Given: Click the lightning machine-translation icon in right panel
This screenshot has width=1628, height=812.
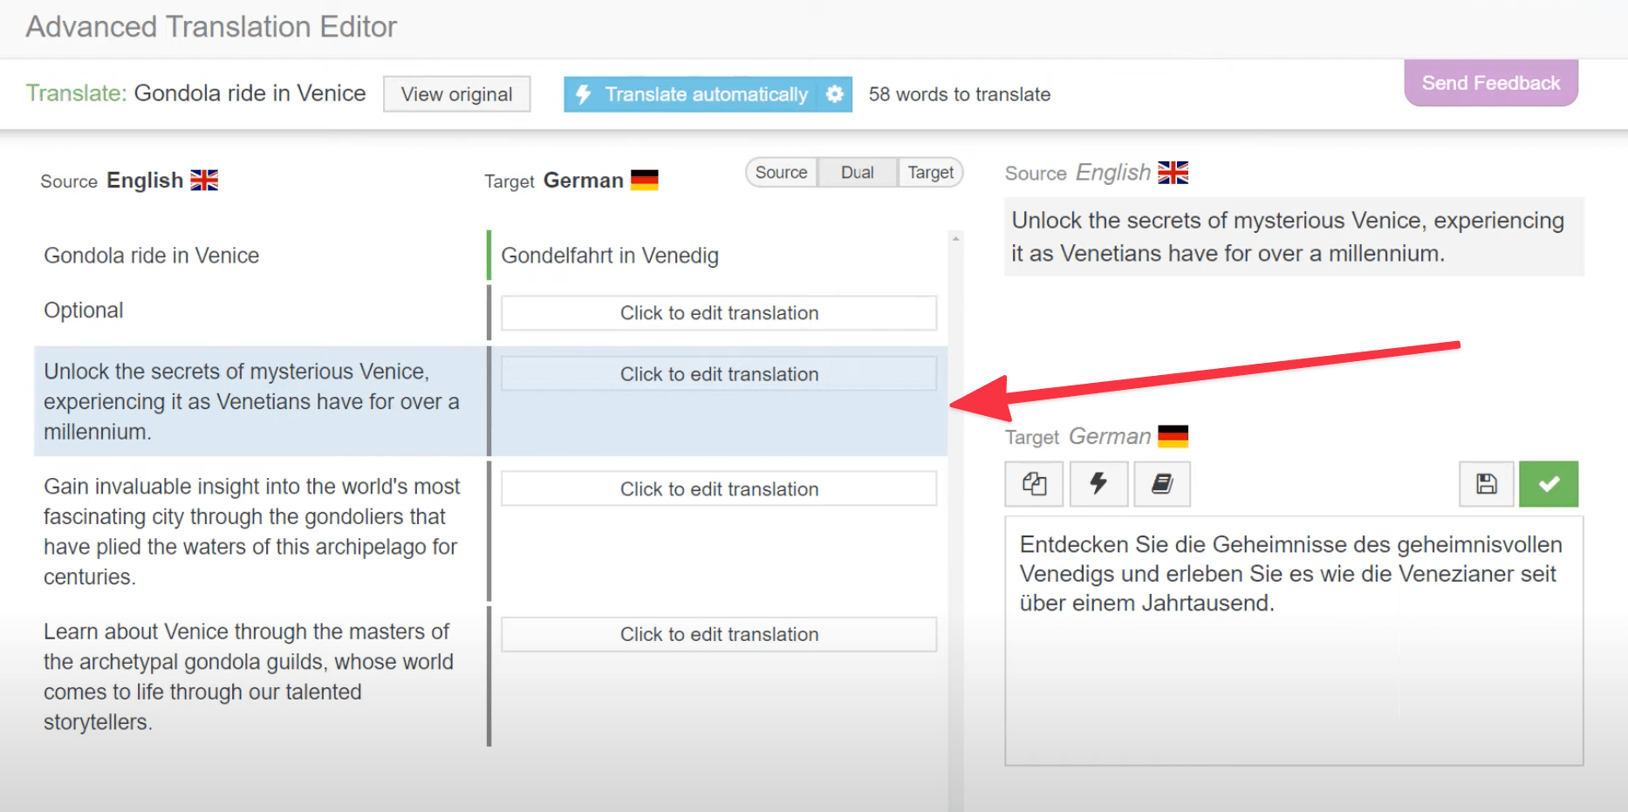Looking at the screenshot, I should (x=1098, y=483).
